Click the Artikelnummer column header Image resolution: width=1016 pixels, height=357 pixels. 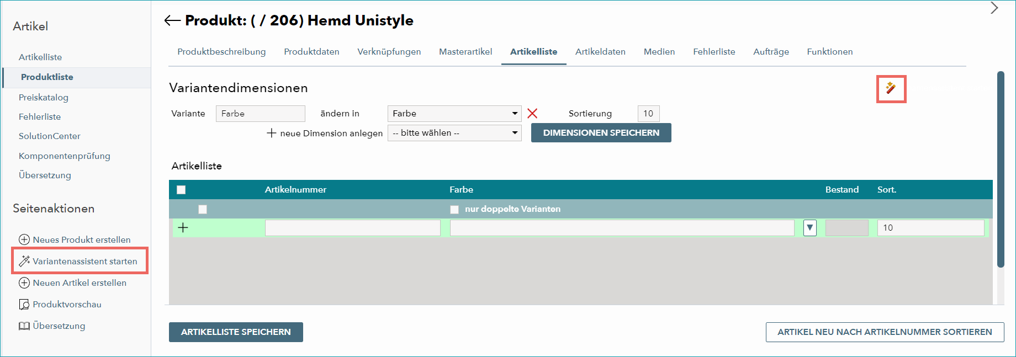pos(295,190)
